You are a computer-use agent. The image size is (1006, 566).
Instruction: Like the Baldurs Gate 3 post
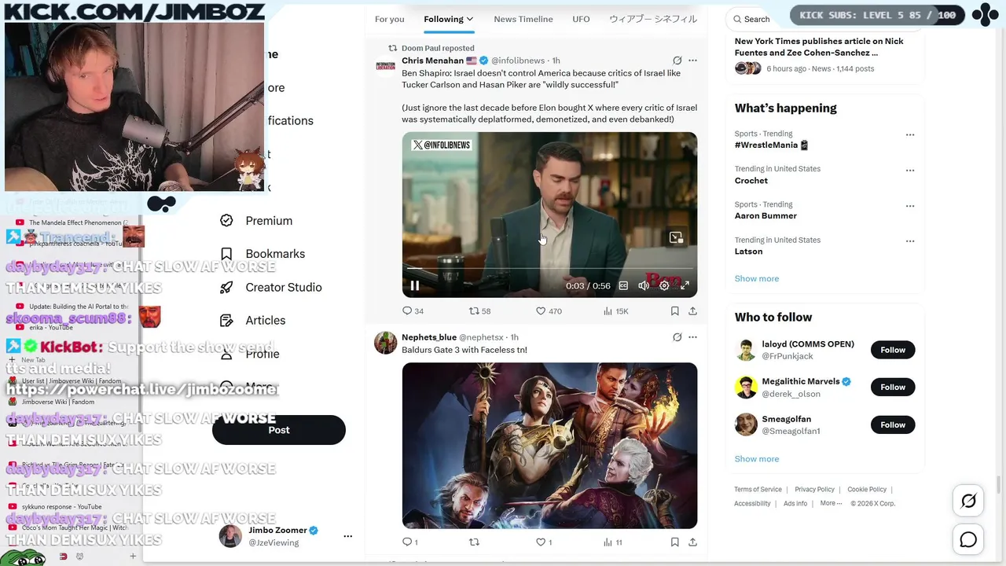pyautogui.click(x=544, y=542)
